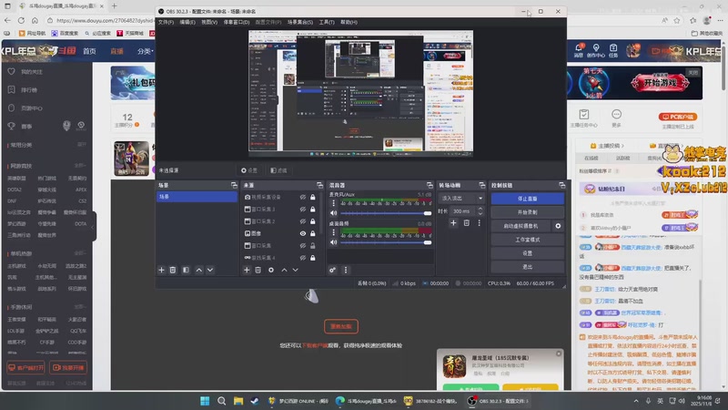The image size is (728, 410).
Task: Collapse the Douyu left sidebar handle
Action: 93,227
